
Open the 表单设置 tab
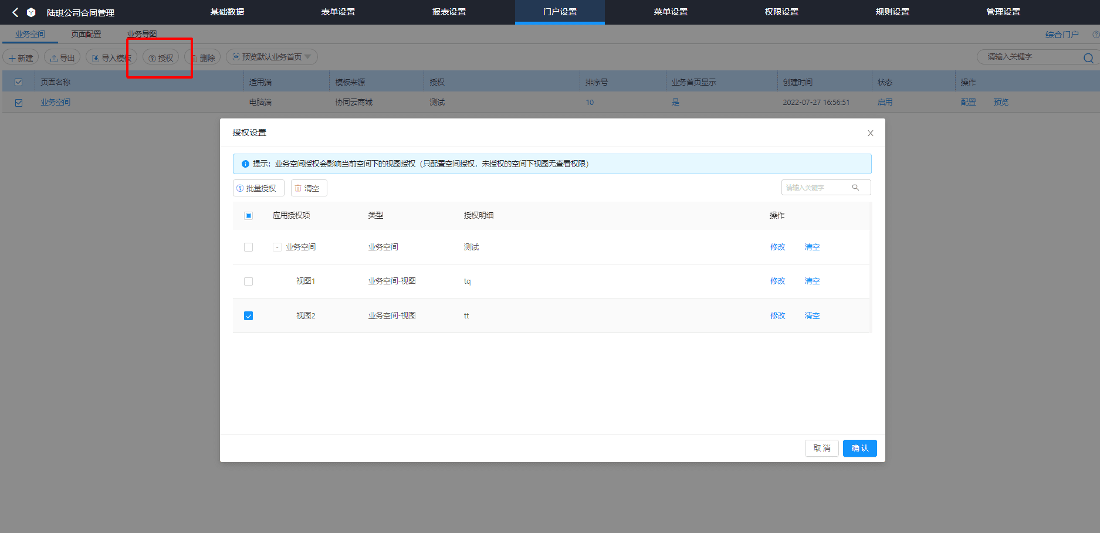(339, 12)
